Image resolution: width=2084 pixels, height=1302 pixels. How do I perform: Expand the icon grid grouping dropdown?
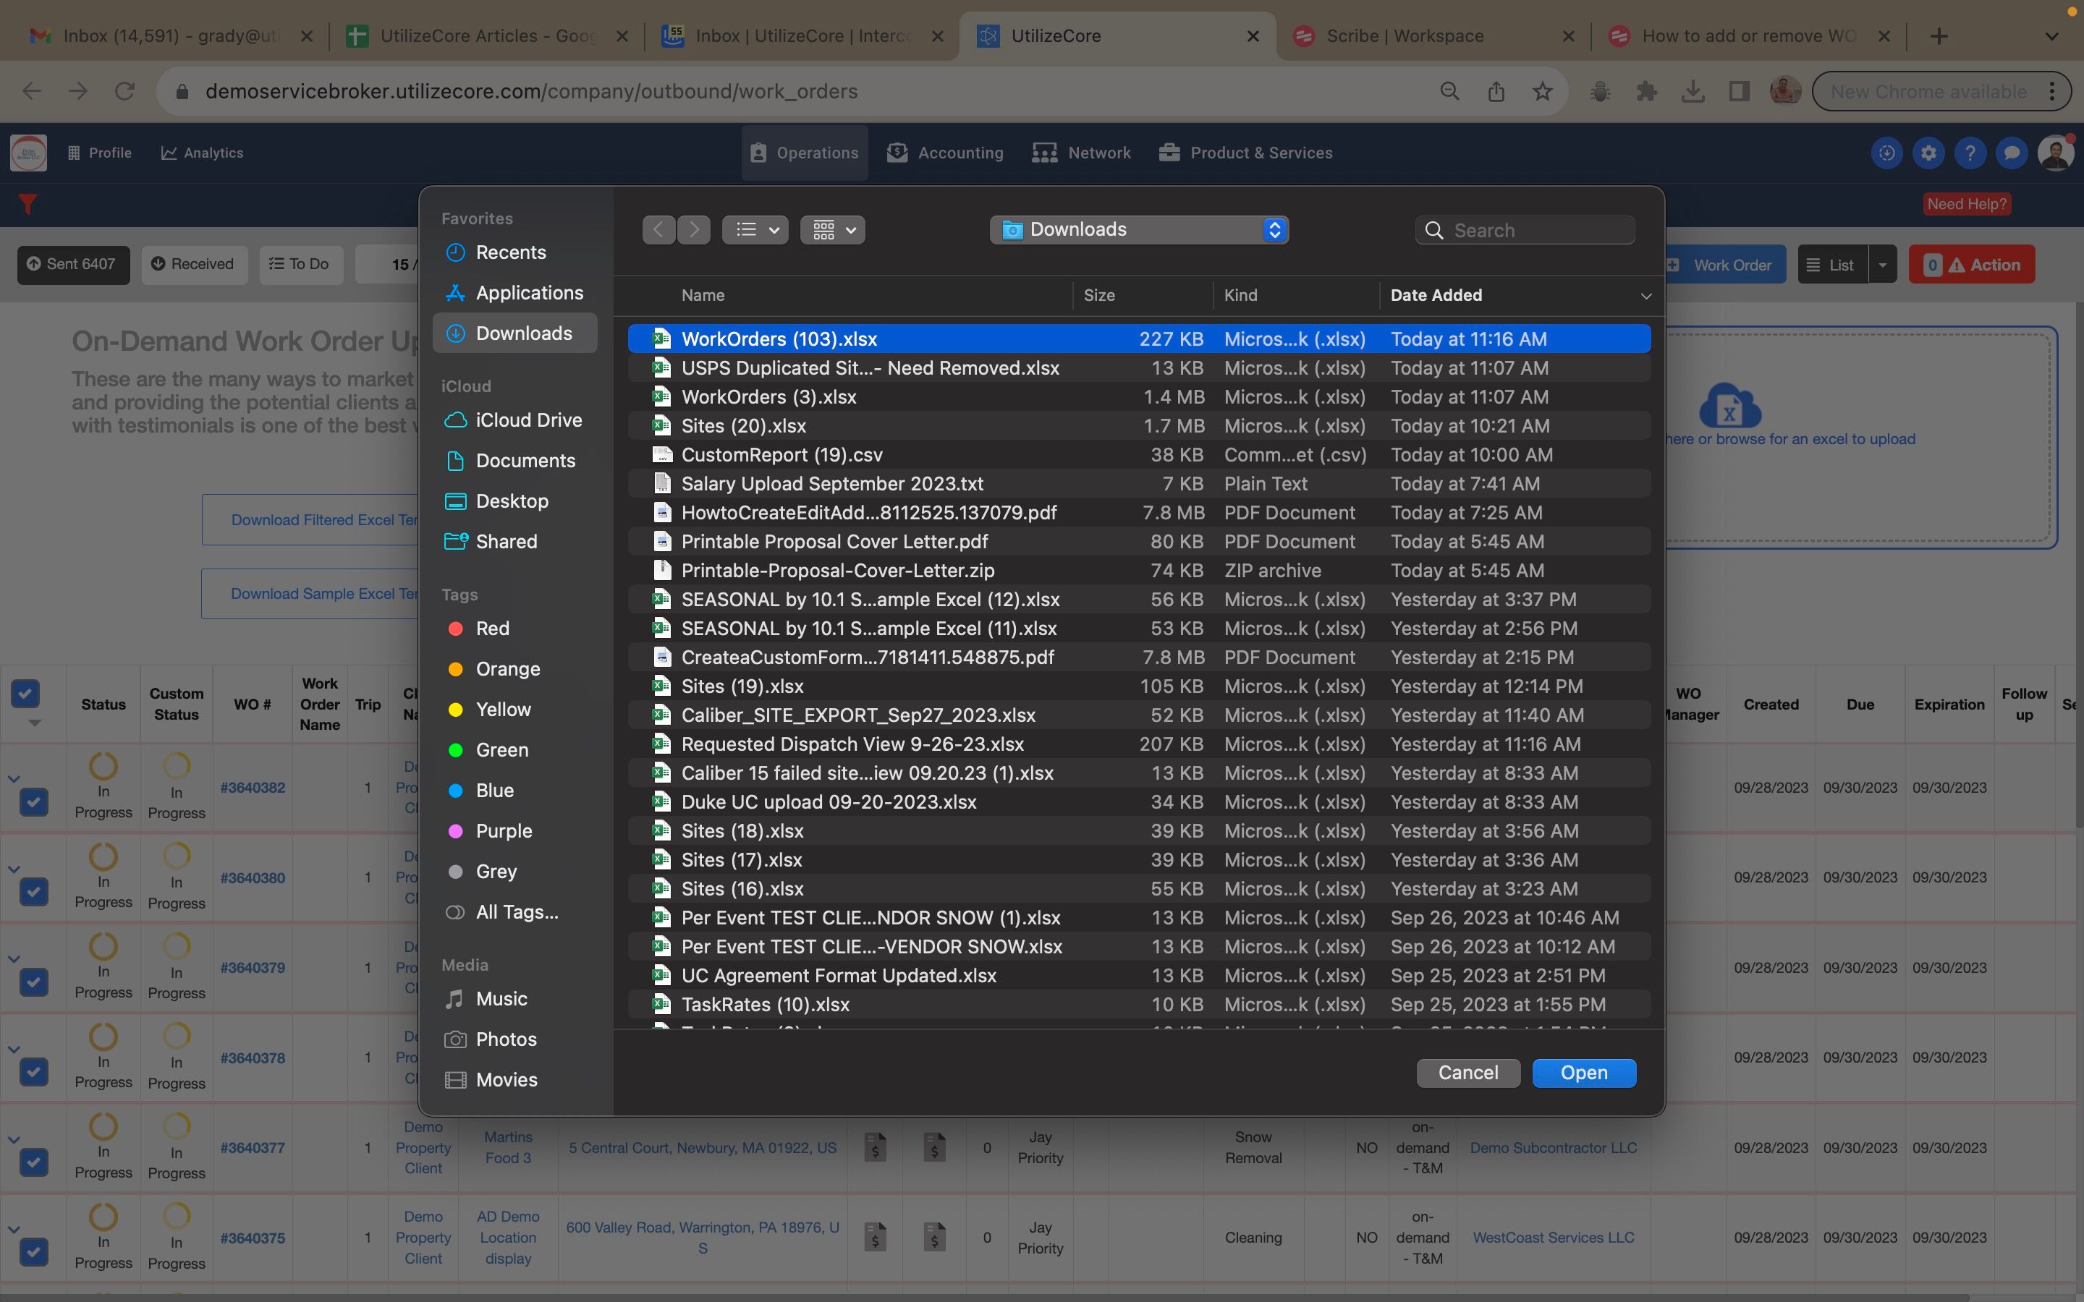tap(832, 230)
